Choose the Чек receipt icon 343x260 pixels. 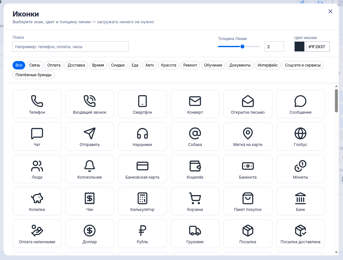tap(90, 201)
